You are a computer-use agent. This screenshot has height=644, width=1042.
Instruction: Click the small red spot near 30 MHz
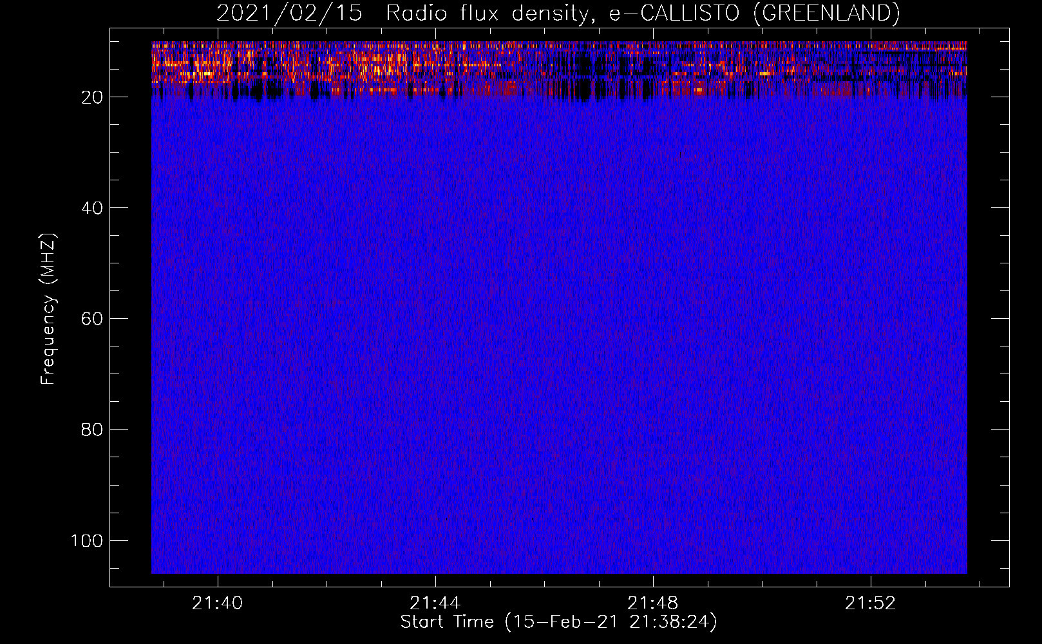pyautogui.click(x=696, y=156)
